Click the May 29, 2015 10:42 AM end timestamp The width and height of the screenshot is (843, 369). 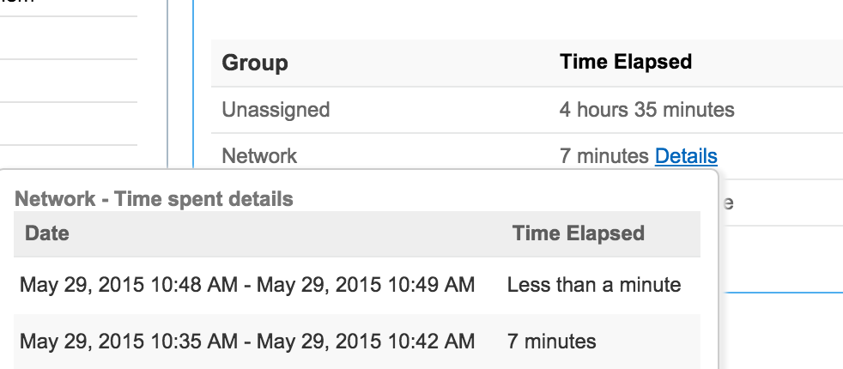click(x=365, y=342)
